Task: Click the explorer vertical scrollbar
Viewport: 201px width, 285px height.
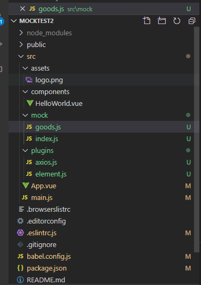Action: point(197,140)
